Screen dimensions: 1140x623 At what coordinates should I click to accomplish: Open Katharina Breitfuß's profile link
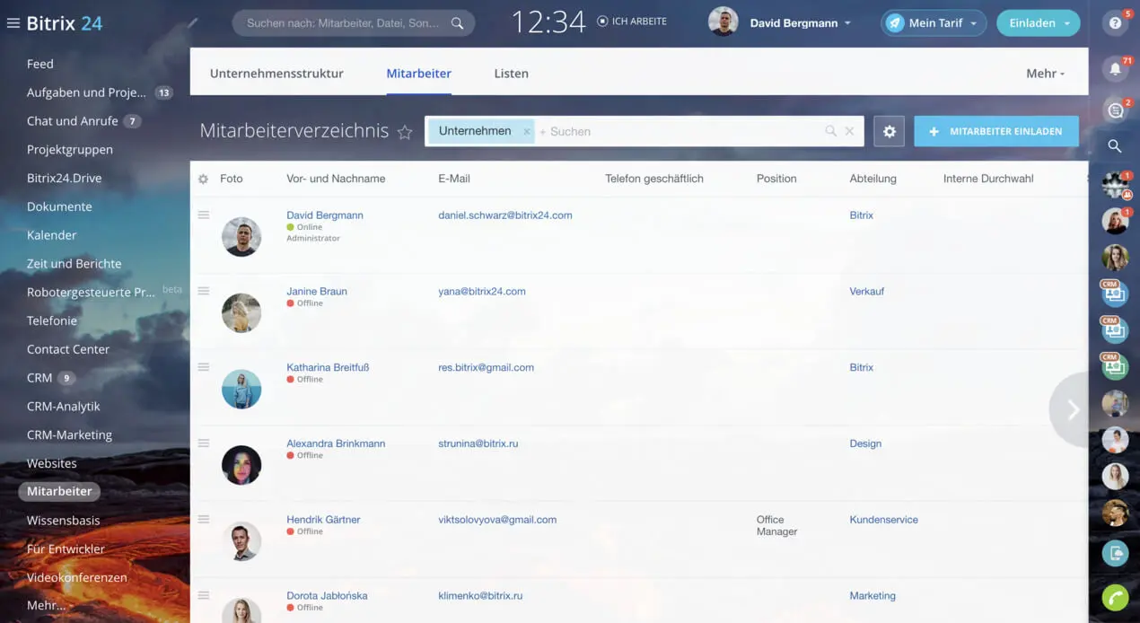click(x=328, y=367)
